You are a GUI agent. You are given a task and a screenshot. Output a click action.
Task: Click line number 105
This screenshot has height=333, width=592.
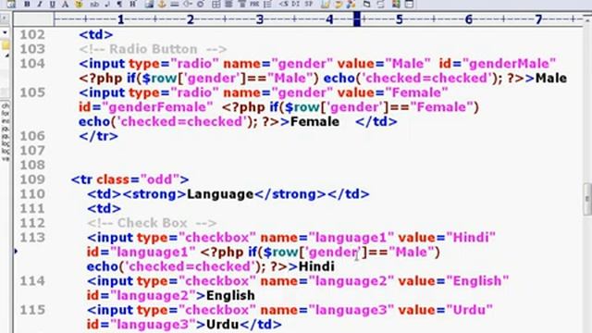tap(32, 92)
